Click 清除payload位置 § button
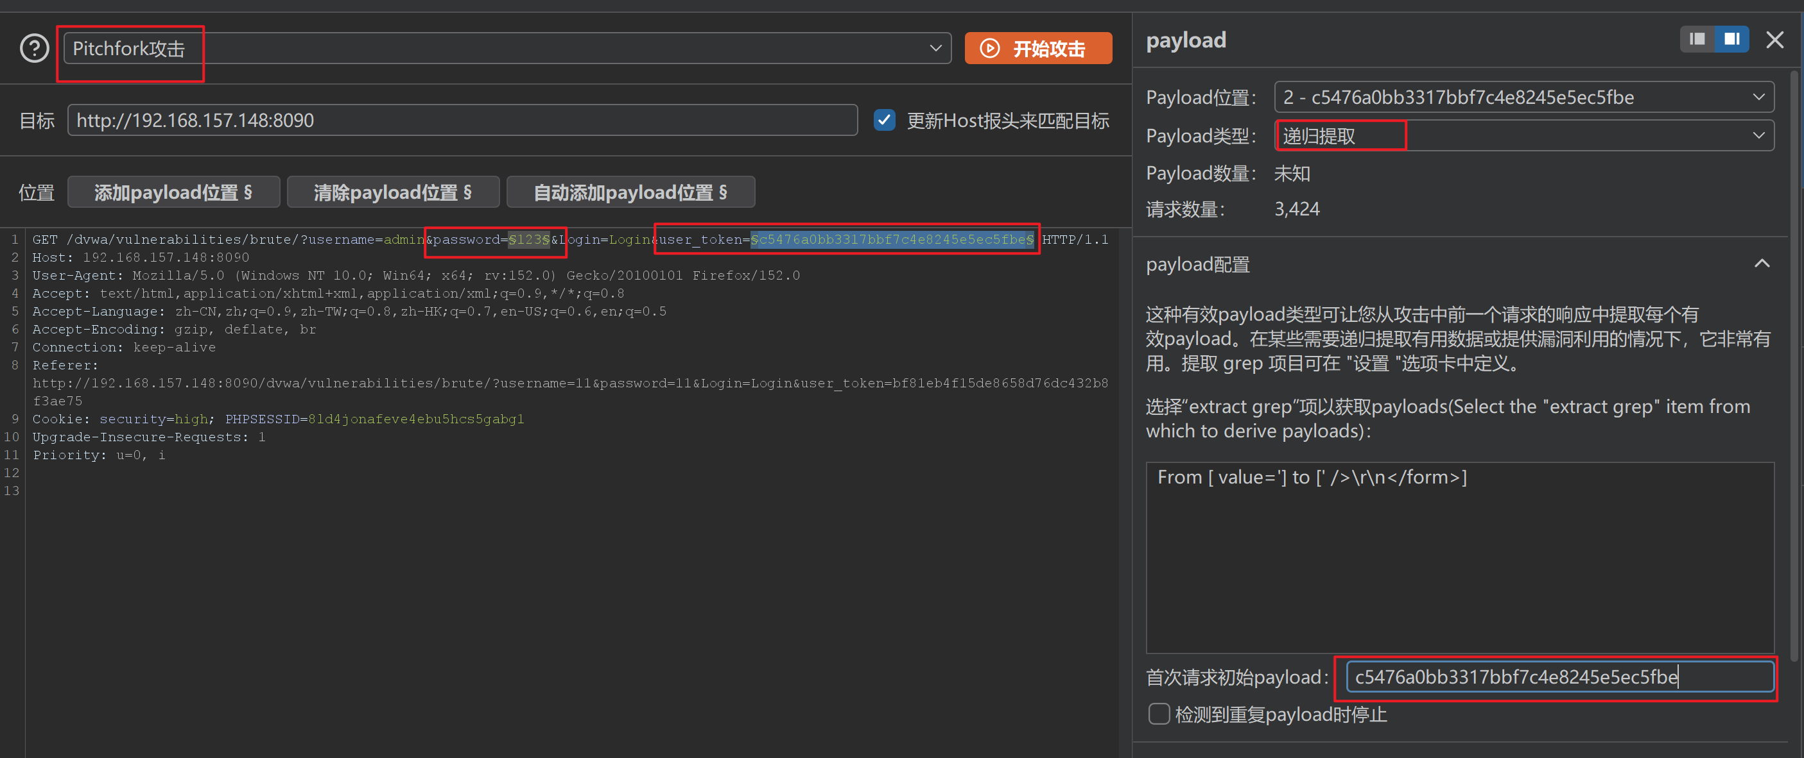 point(393,192)
